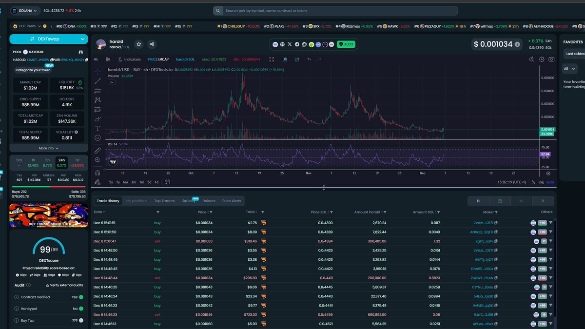Open CHILLGUY hot pair link
The image size is (585, 329).
tap(238, 26)
